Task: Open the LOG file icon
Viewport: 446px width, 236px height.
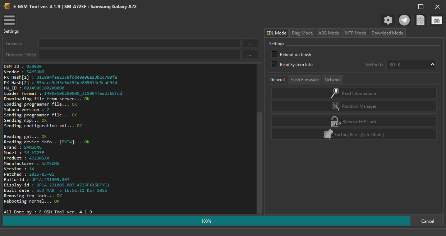Action: [420, 20]
